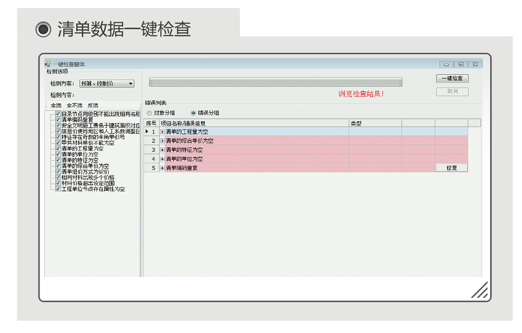Uncheck the 安全文明施工费低于建筑面积 checkbox
The width and height of the screenshot is (522, 333).
[58, 125]
